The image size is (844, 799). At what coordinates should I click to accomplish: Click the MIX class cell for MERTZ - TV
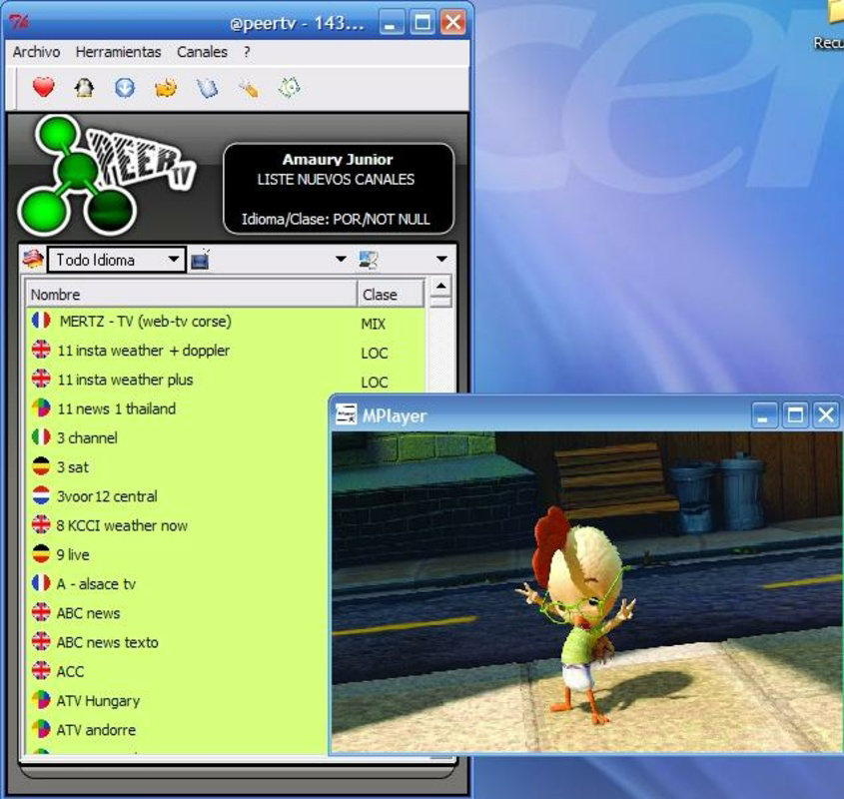click(x=373, y=324)
